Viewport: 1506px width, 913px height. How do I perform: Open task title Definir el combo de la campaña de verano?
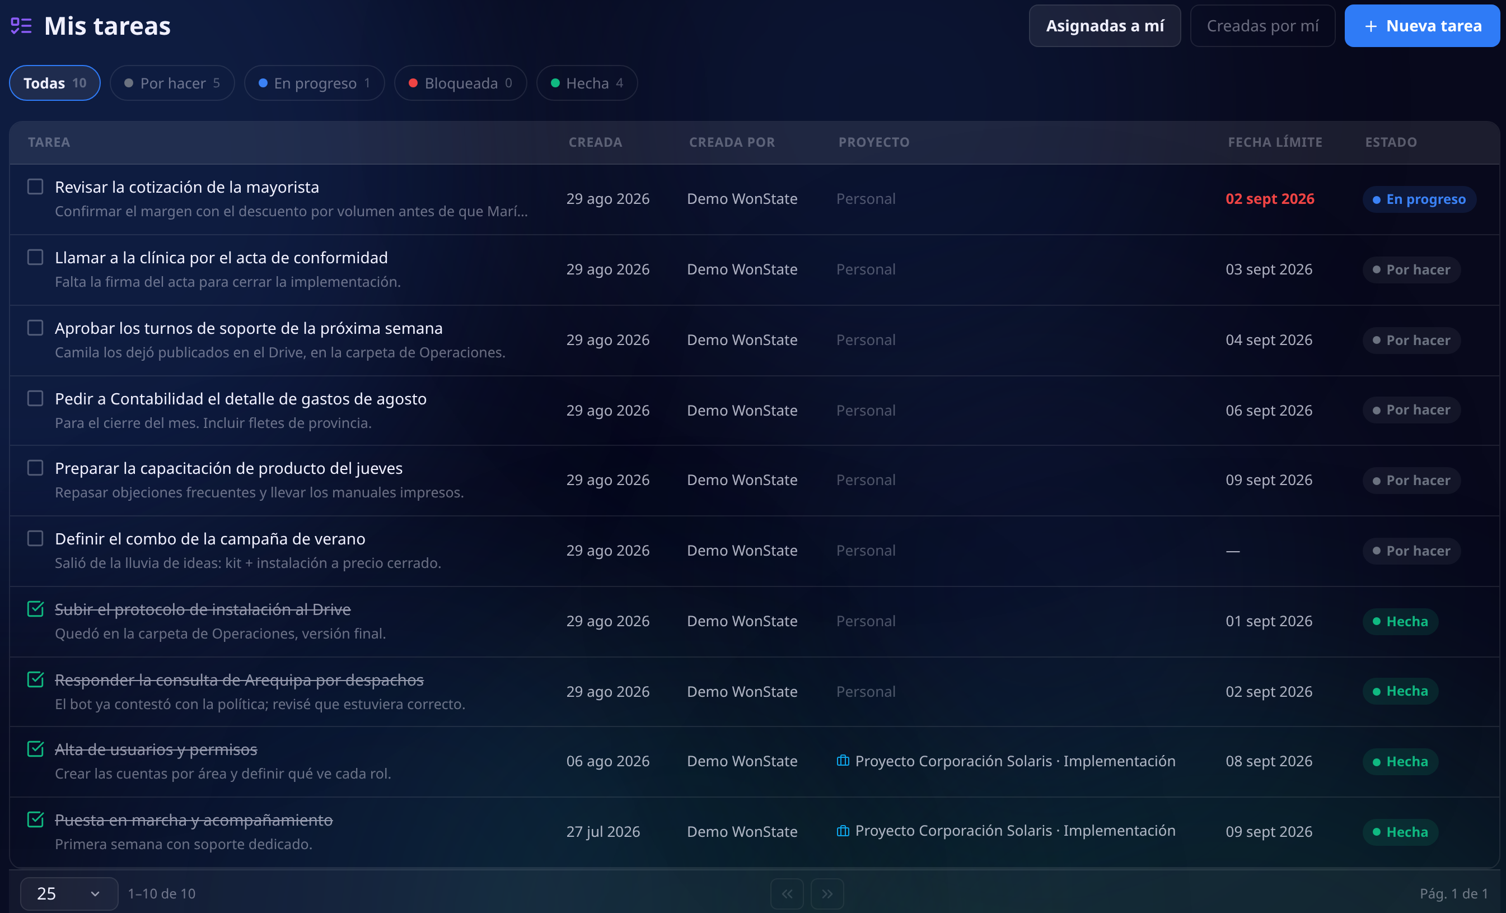coord(211,539)
